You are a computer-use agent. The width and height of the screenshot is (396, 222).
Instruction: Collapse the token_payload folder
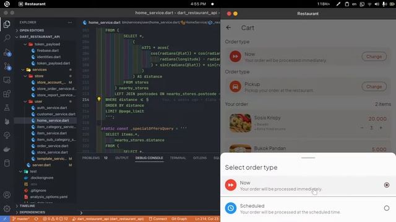[x=47, y=44]
